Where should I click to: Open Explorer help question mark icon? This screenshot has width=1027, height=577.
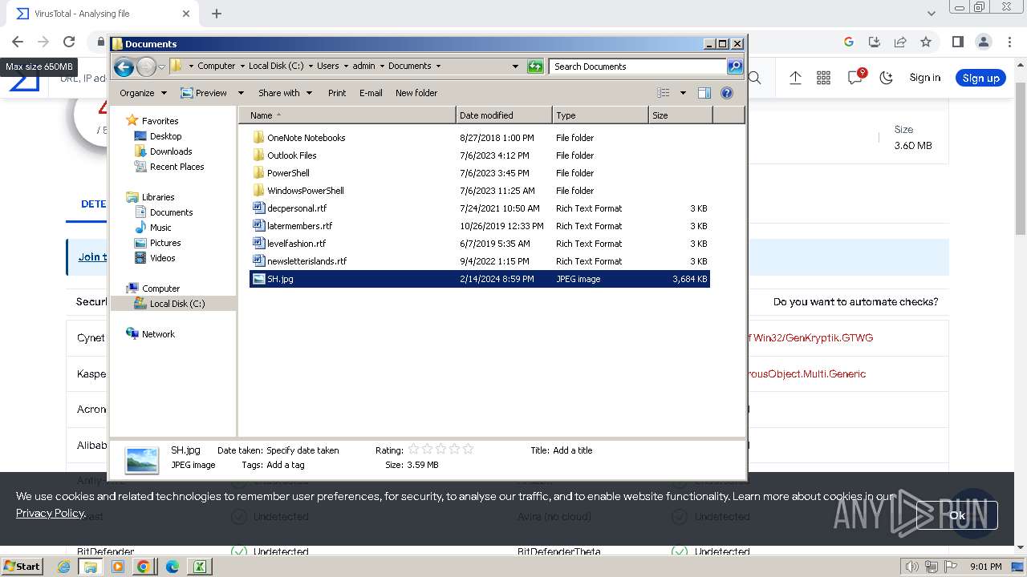[727, 93]
